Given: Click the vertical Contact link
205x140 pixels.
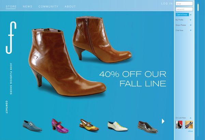Looking at the screenshot, I should point(6,107).
